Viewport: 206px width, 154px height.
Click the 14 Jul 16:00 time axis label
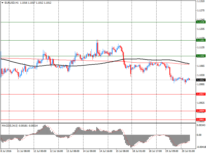coord(106,151)
